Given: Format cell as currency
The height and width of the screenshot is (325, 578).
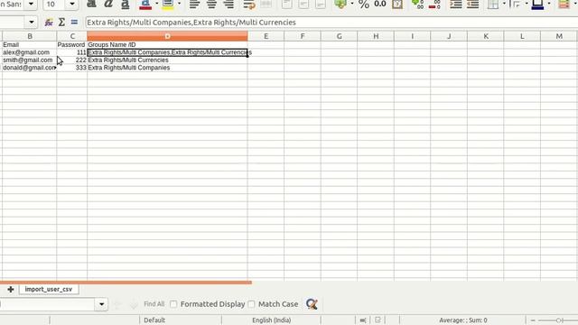Looking at the screenshot, I should [x=340, y=5].
